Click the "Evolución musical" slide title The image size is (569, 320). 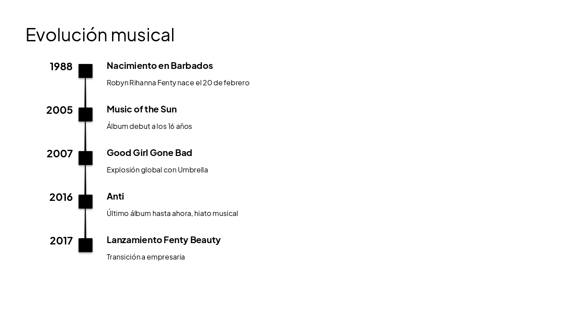100,35
